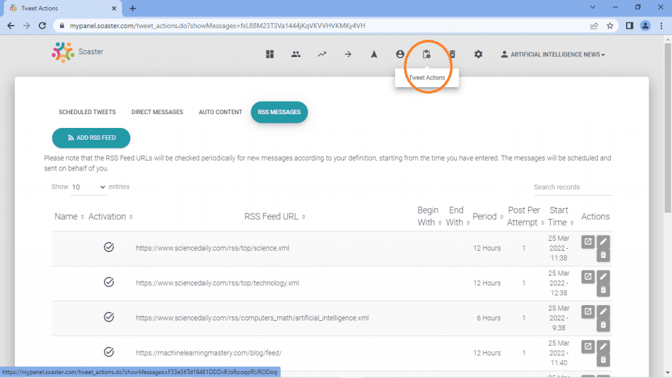Sort table by Start Time column

(x=560, y=217)
